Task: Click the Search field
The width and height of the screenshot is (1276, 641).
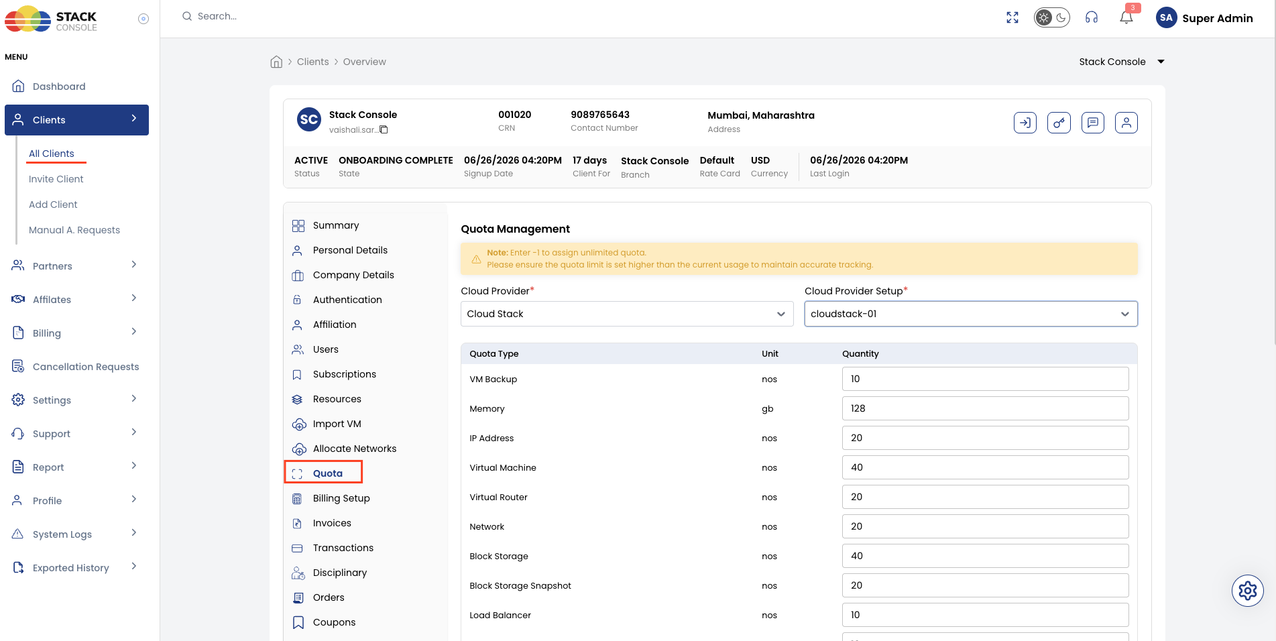Action: (217, 16)
